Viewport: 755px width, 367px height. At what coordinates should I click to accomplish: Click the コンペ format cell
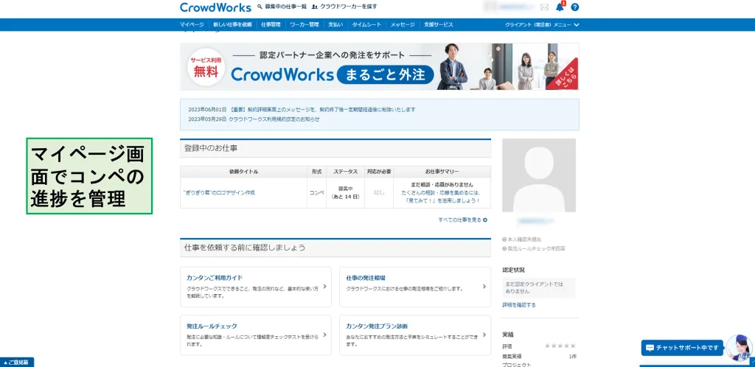pos(316,192)
